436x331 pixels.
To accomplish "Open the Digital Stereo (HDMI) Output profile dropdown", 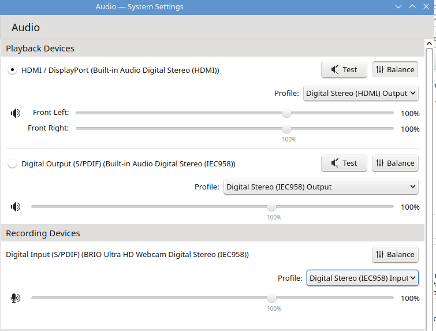I will pos(360,93).
